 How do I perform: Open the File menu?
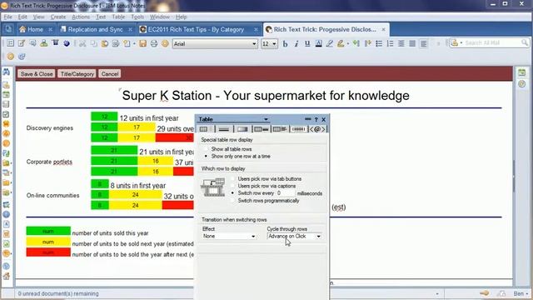(7, 17)
